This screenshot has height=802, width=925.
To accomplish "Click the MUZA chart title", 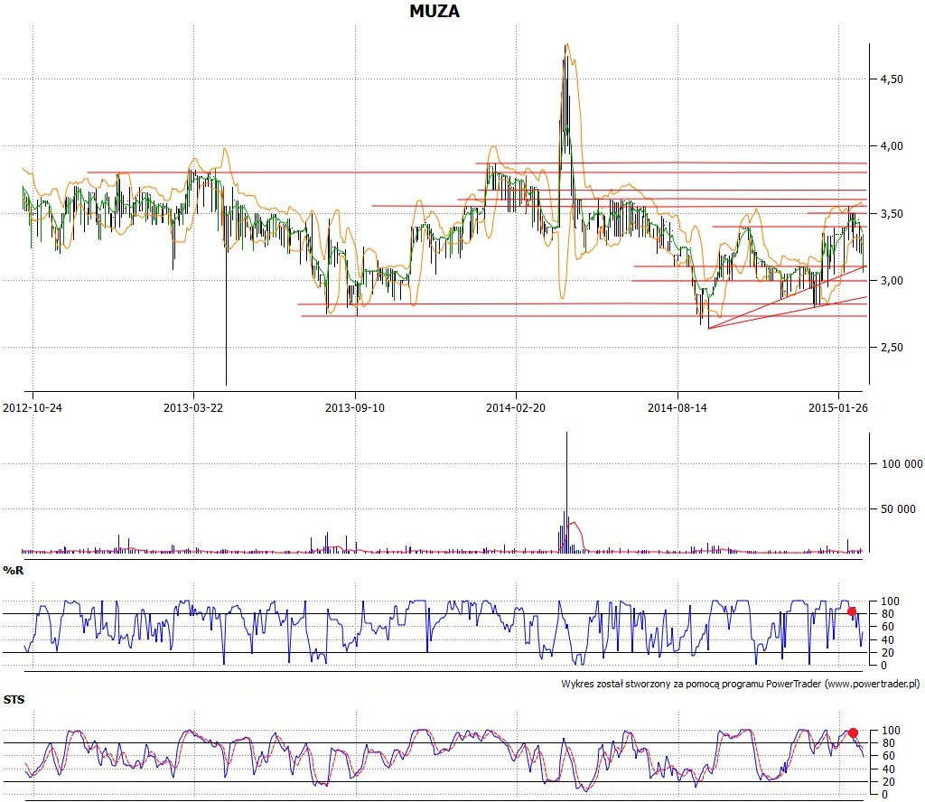I will point(434,11).
